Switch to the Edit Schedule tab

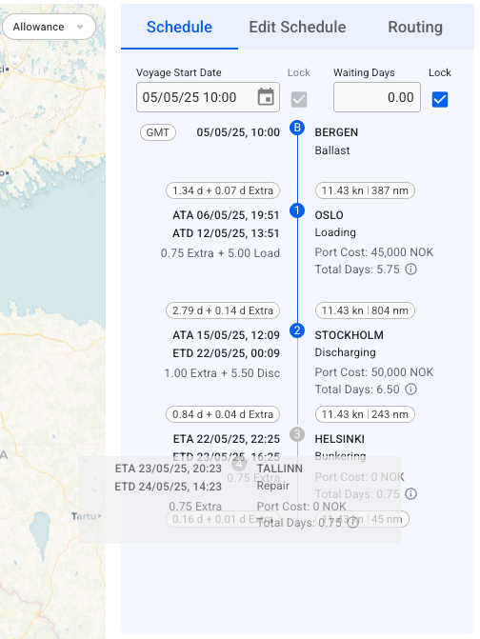297,28
